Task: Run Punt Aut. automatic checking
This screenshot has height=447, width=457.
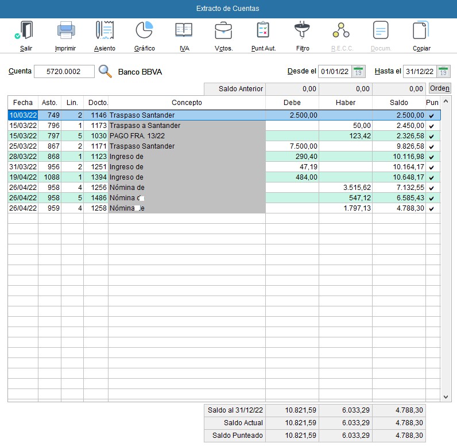Action: tap(264, 30)
